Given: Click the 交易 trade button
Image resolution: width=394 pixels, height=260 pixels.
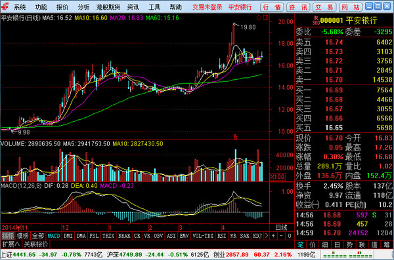Looking at the screenshot, I should point(325,7).
